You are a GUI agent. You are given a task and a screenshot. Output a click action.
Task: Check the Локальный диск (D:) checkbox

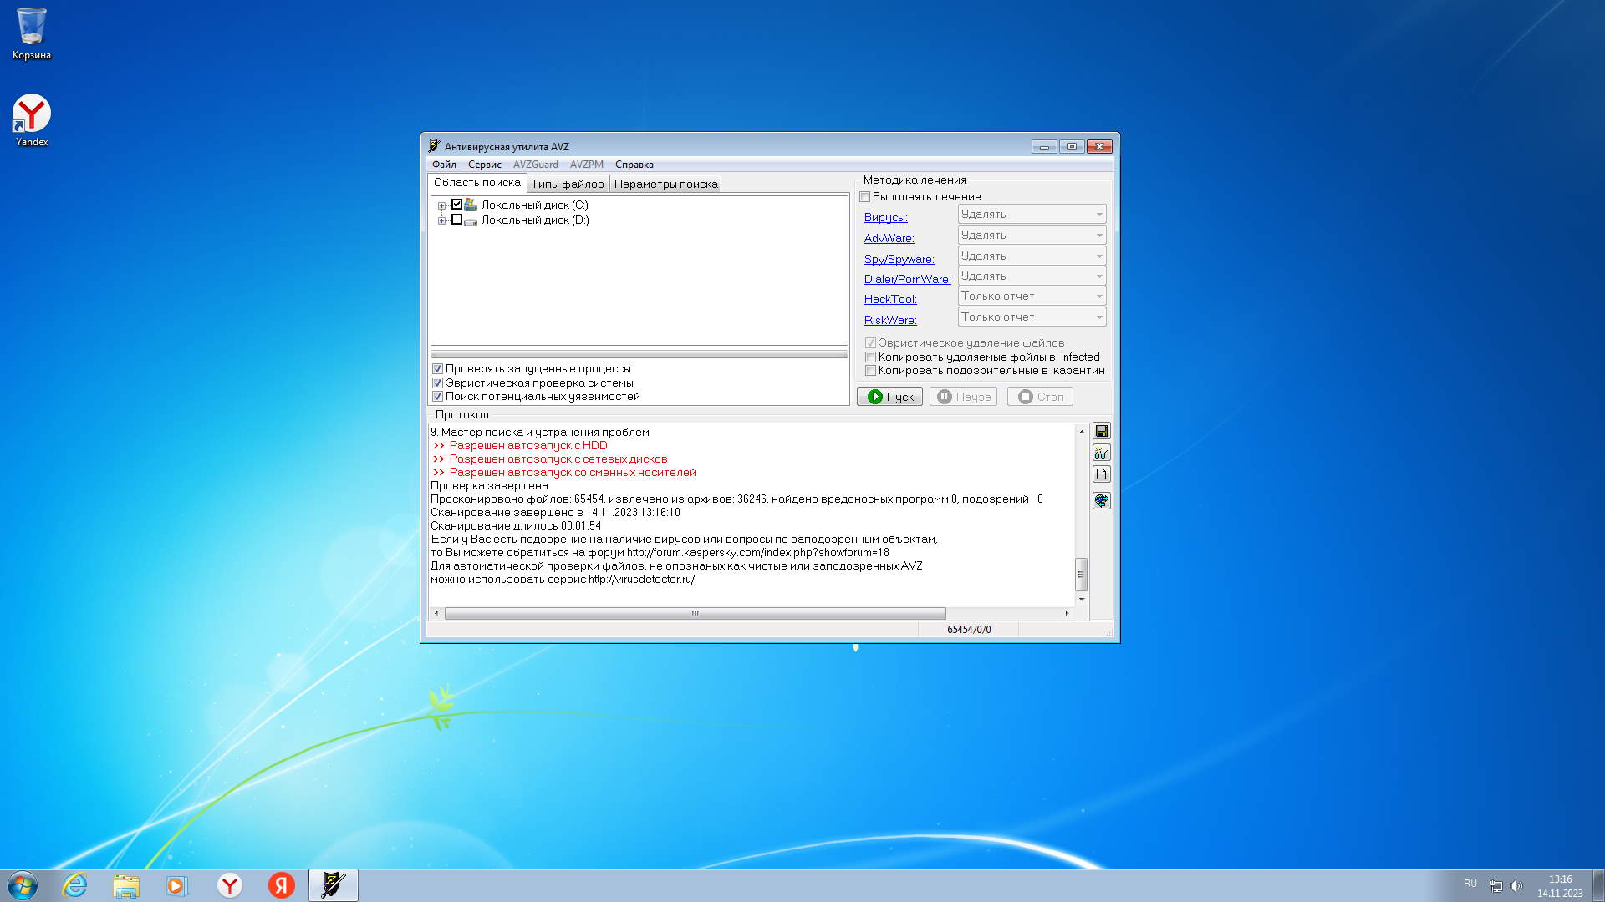(456, 220)
